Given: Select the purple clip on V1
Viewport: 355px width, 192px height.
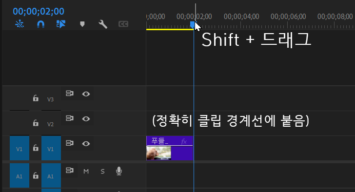Looking at the screenshot, I should pos(170,148).
